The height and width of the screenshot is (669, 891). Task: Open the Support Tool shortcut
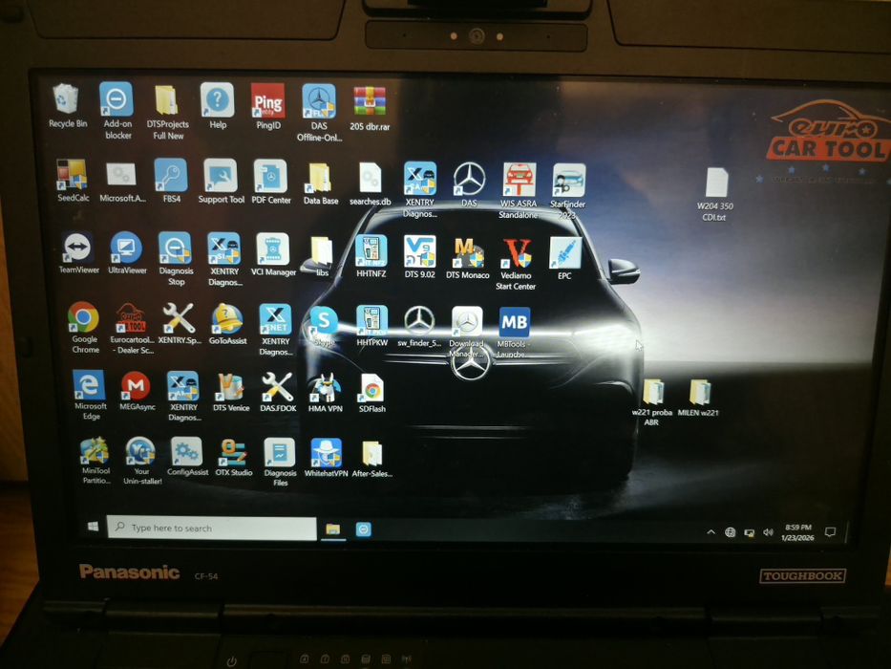coord(221,177)
